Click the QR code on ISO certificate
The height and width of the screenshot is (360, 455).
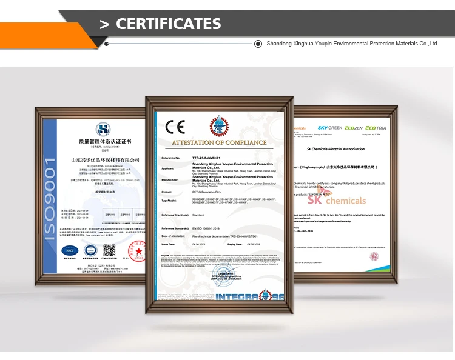coord(109,250)
